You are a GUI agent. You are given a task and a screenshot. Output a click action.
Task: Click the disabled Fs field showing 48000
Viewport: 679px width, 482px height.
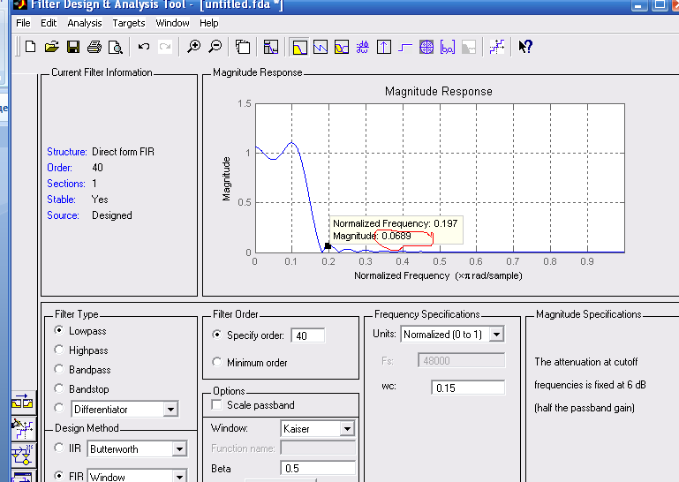[461, 360]
